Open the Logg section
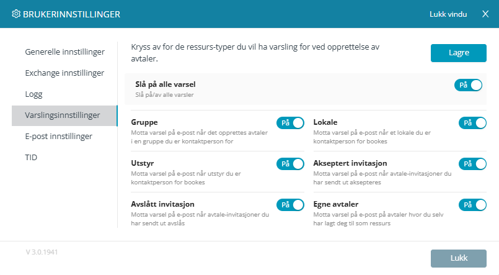The image size is (499, 275). 33,94
